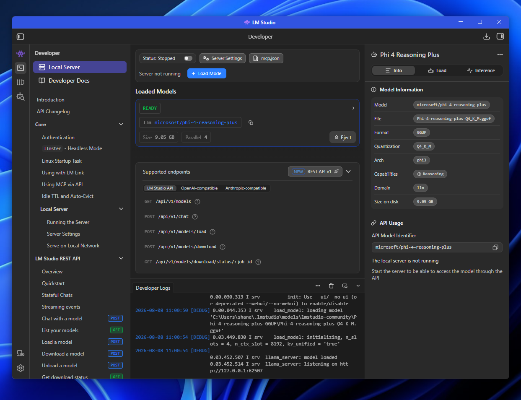Open Developer Logs three-dot options
Screen dimensions: 521x400
(x=318, y=286)
